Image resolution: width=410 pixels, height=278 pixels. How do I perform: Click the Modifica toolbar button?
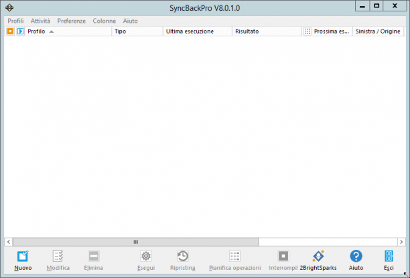pos(58,261)
